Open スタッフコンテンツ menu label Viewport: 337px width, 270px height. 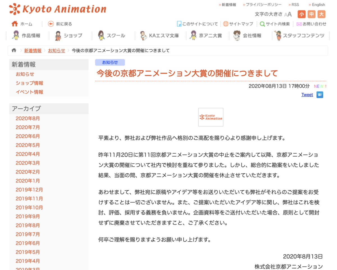[304, 36]
